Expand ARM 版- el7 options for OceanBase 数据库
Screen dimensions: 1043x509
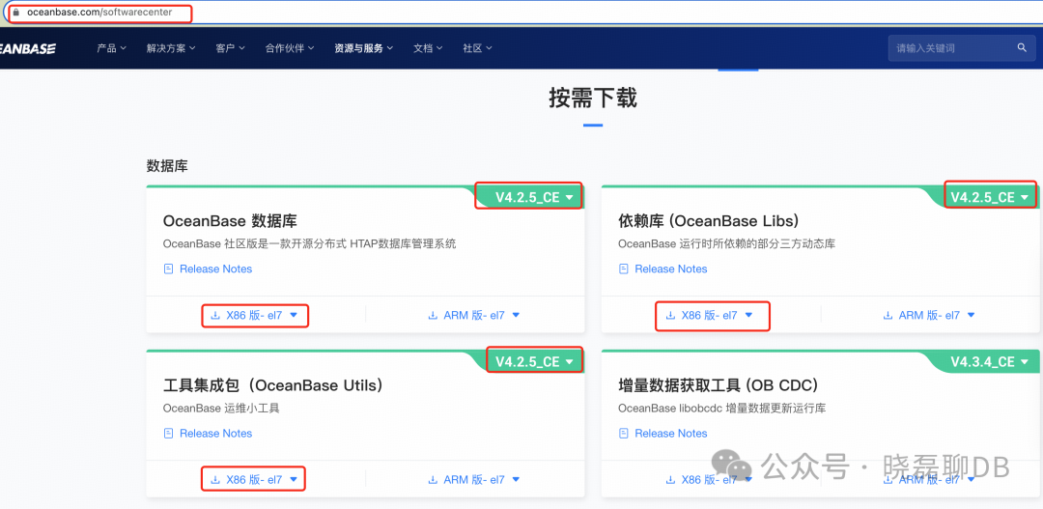pos(516,316)
